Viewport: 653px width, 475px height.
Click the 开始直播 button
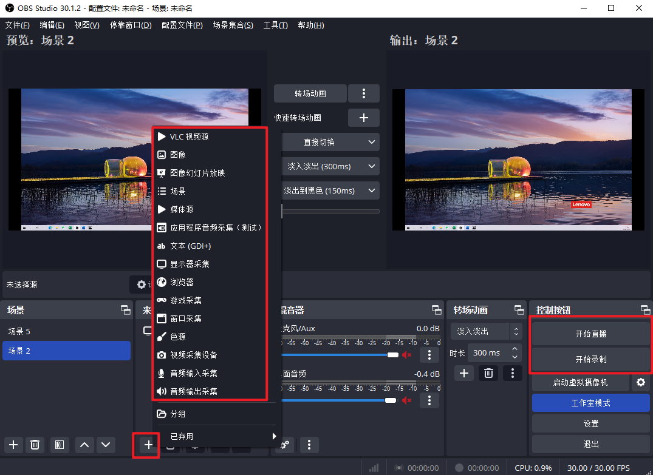pyautogui.click(x=590, y=334)
